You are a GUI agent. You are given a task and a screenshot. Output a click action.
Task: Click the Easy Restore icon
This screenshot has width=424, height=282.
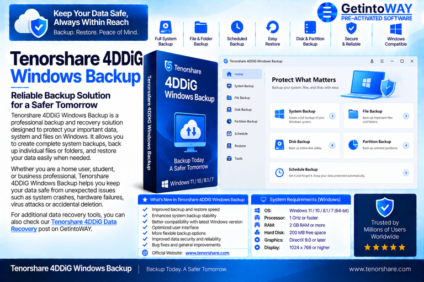[272, 27]
